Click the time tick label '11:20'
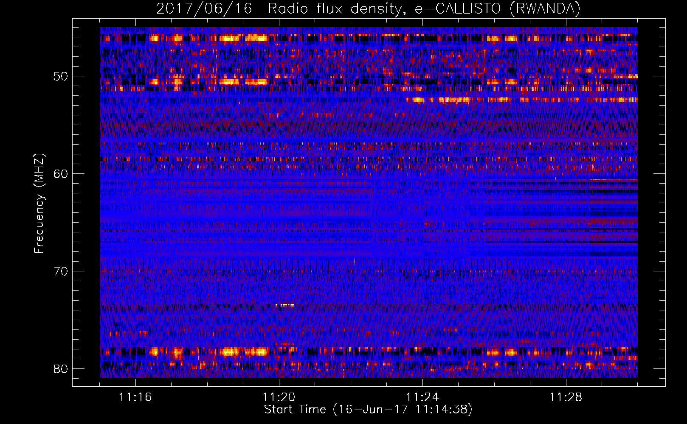The width and height of the screenshot is (687, 424). tap(279, 397)
